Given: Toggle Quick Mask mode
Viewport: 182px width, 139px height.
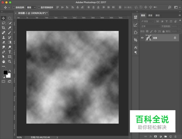Looking at the screenshot, I should [x=3, y=81].
